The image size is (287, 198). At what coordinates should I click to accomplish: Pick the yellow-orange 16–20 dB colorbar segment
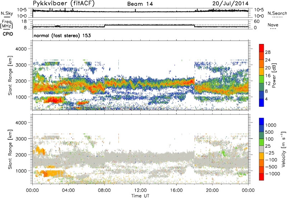coord(262,71)
